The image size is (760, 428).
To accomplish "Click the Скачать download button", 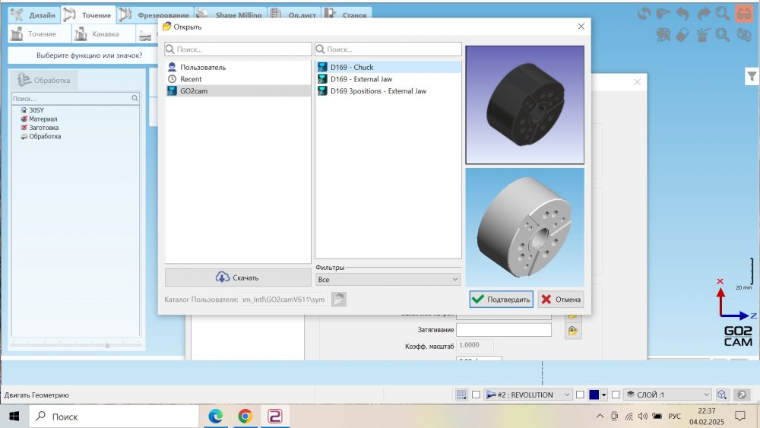I will coord(238,277).
